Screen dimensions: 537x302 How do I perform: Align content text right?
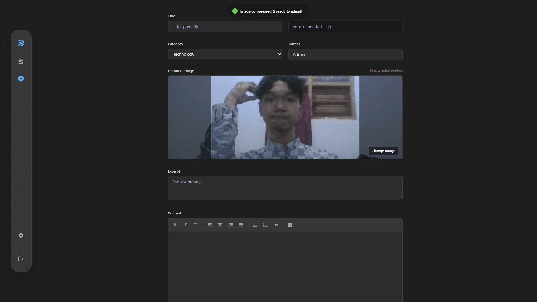[231, 225]
